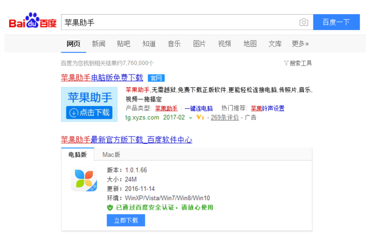Image resolution: width=375 pixels, height=234 pixels.
Task: Open the 图片 tab
Action: pos(199,43)
